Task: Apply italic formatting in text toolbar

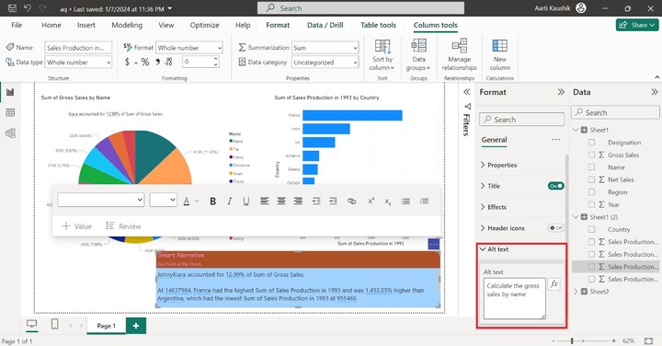Action: click(229, 202)
